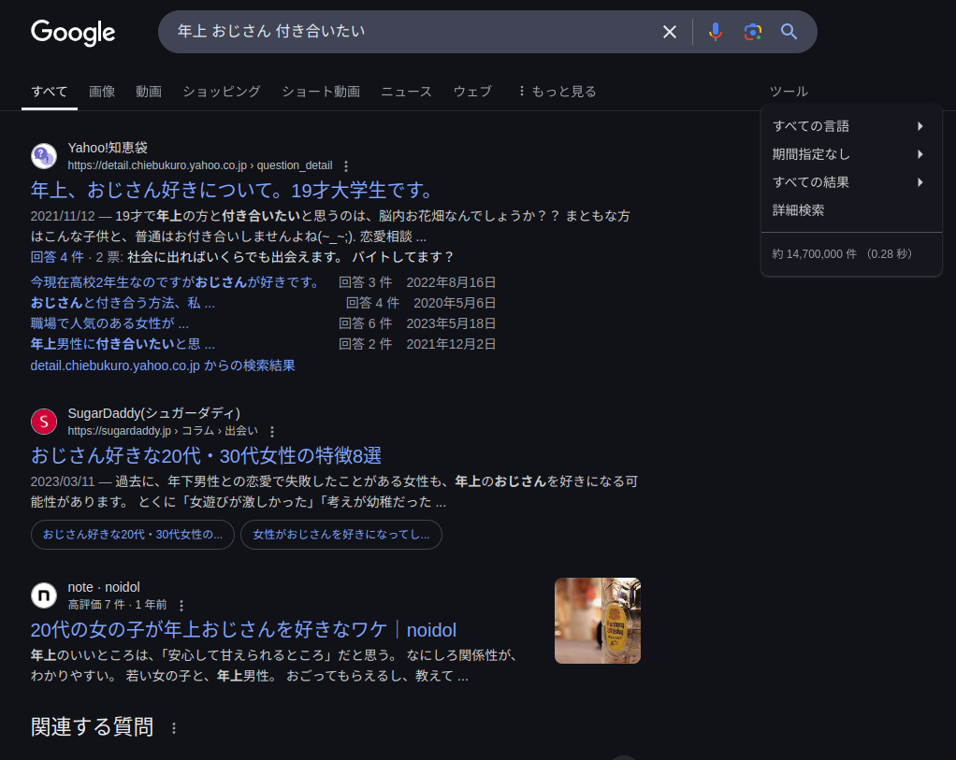Expand the 期間指定なし time filter
This screenshot has height=760, width=956.
tap(849, 154)
